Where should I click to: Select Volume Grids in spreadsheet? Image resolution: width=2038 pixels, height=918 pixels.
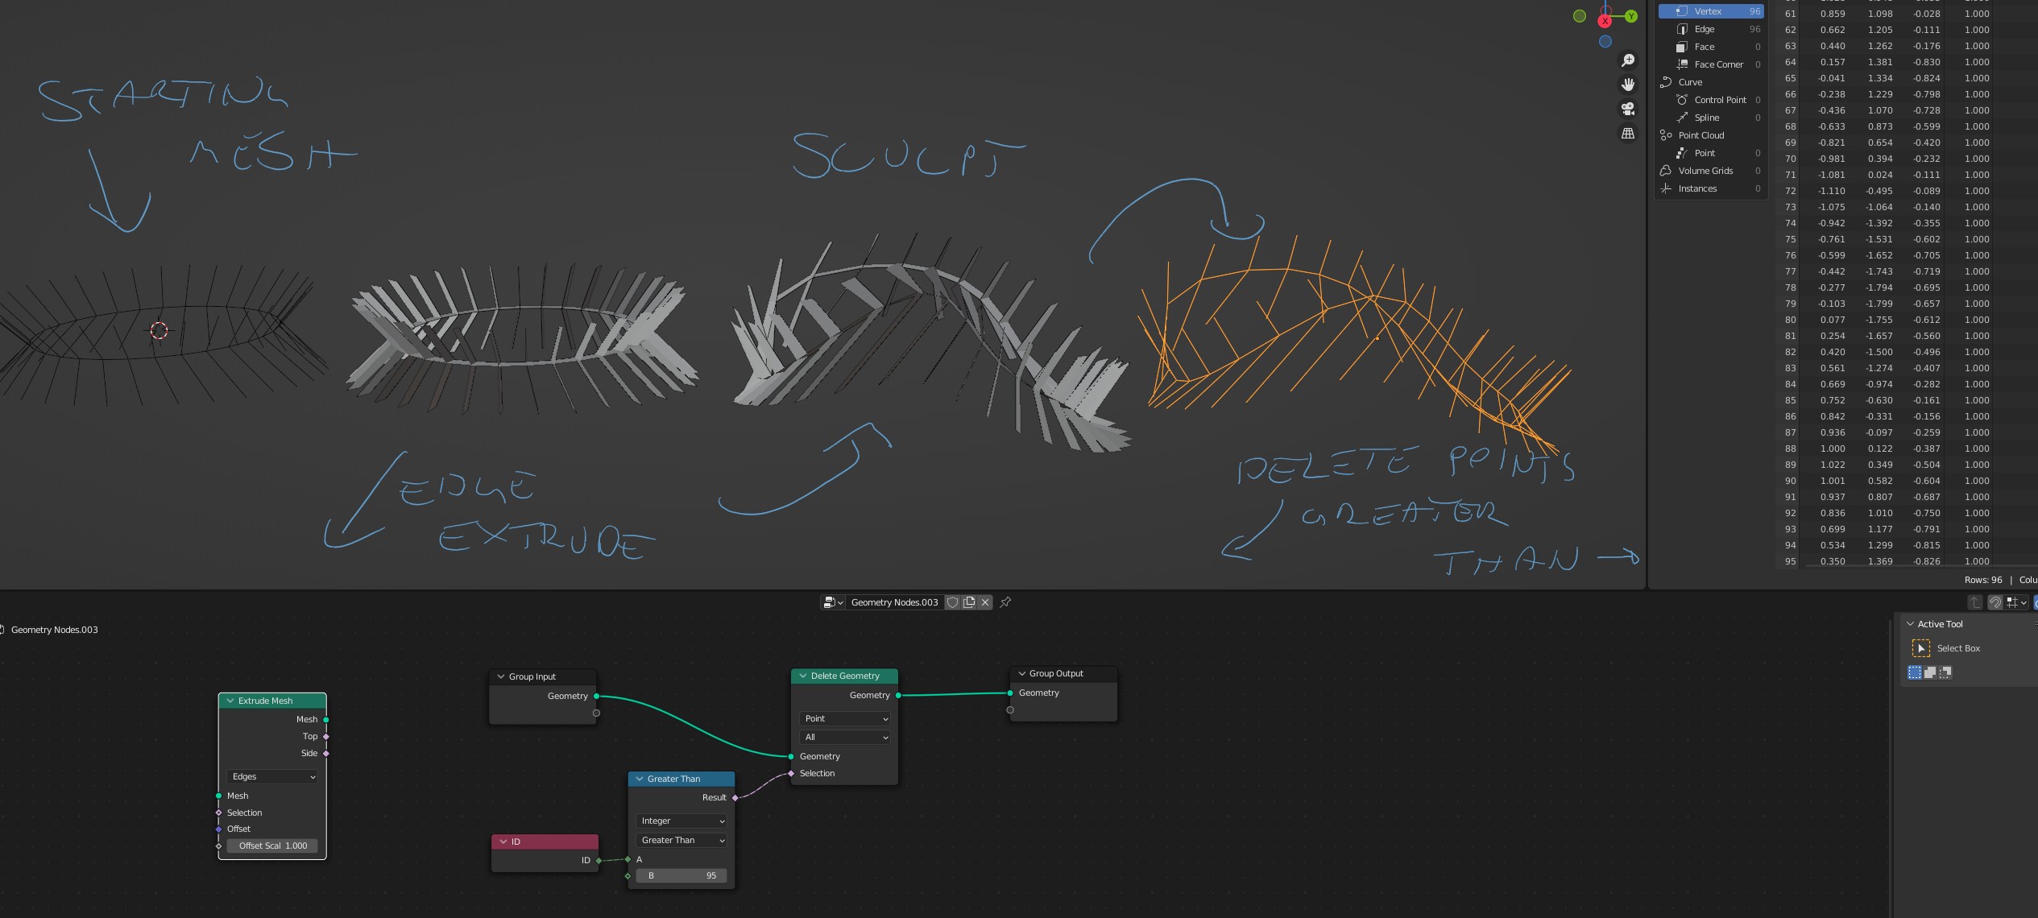1711,171
